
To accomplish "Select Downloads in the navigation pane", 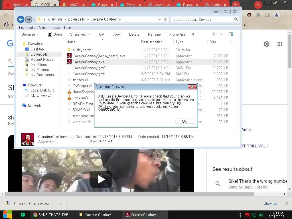I will coord(39,54).
